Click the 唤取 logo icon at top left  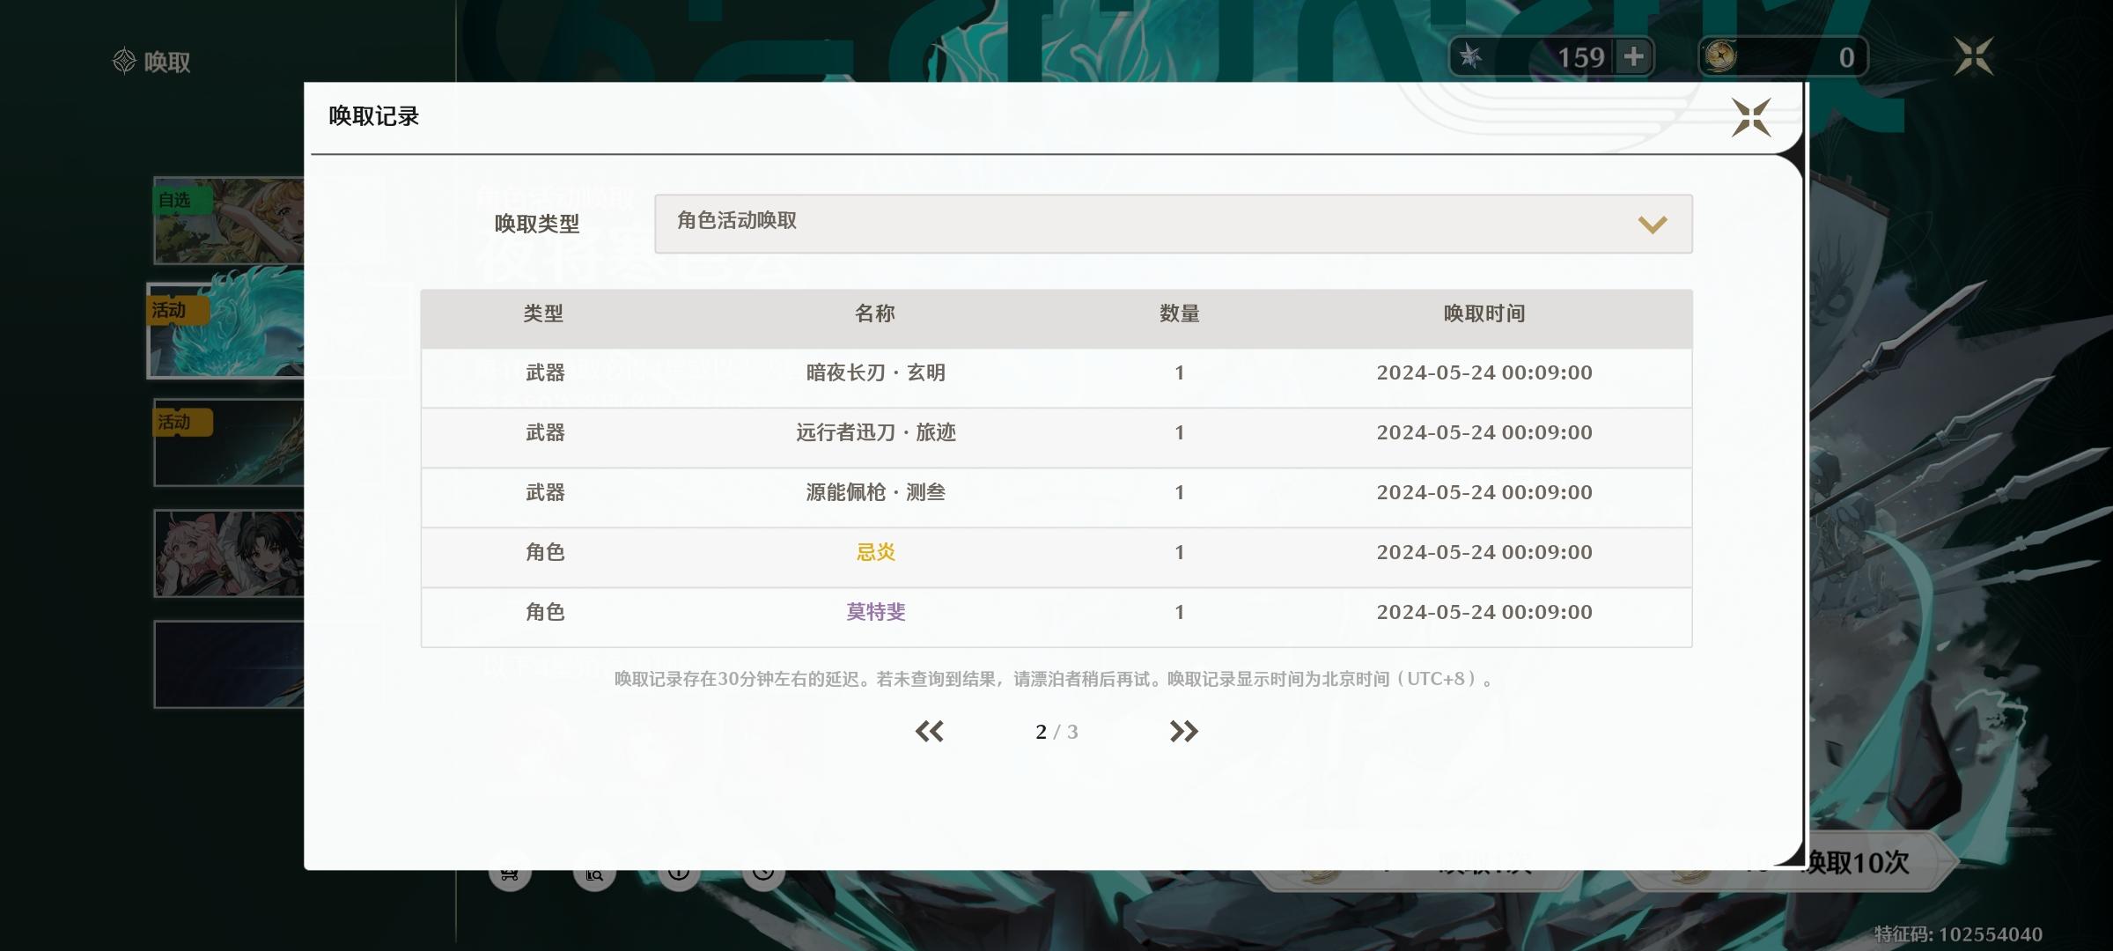[124, 62]
